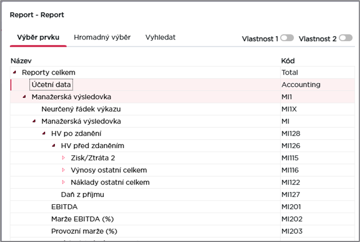Collapse the Reporty celkem node

tap(15, 72)
